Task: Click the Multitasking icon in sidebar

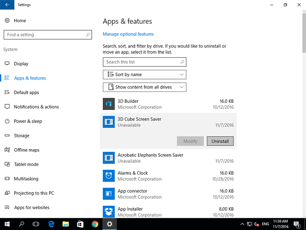Action: coord(7,179)
